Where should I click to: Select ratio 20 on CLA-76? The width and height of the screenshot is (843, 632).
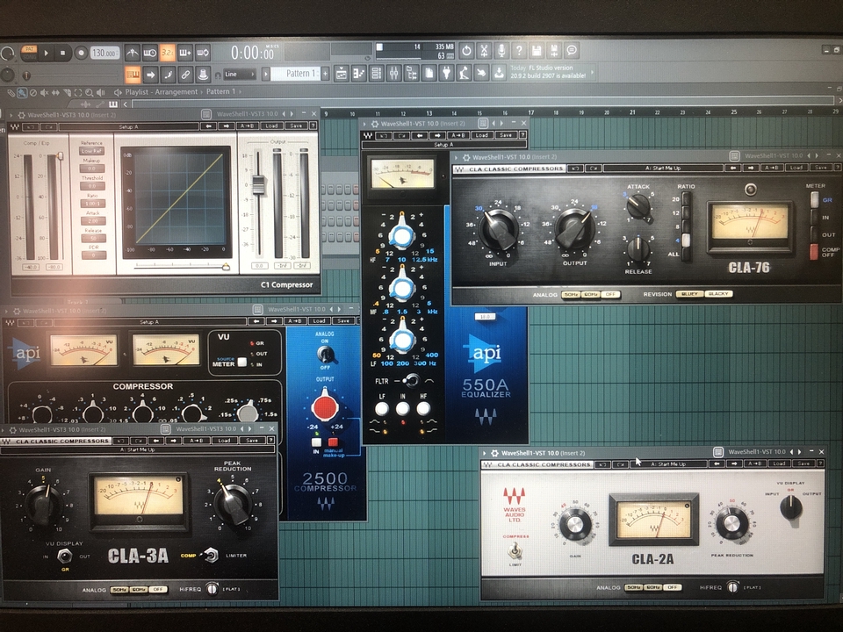tap(686, 199)
